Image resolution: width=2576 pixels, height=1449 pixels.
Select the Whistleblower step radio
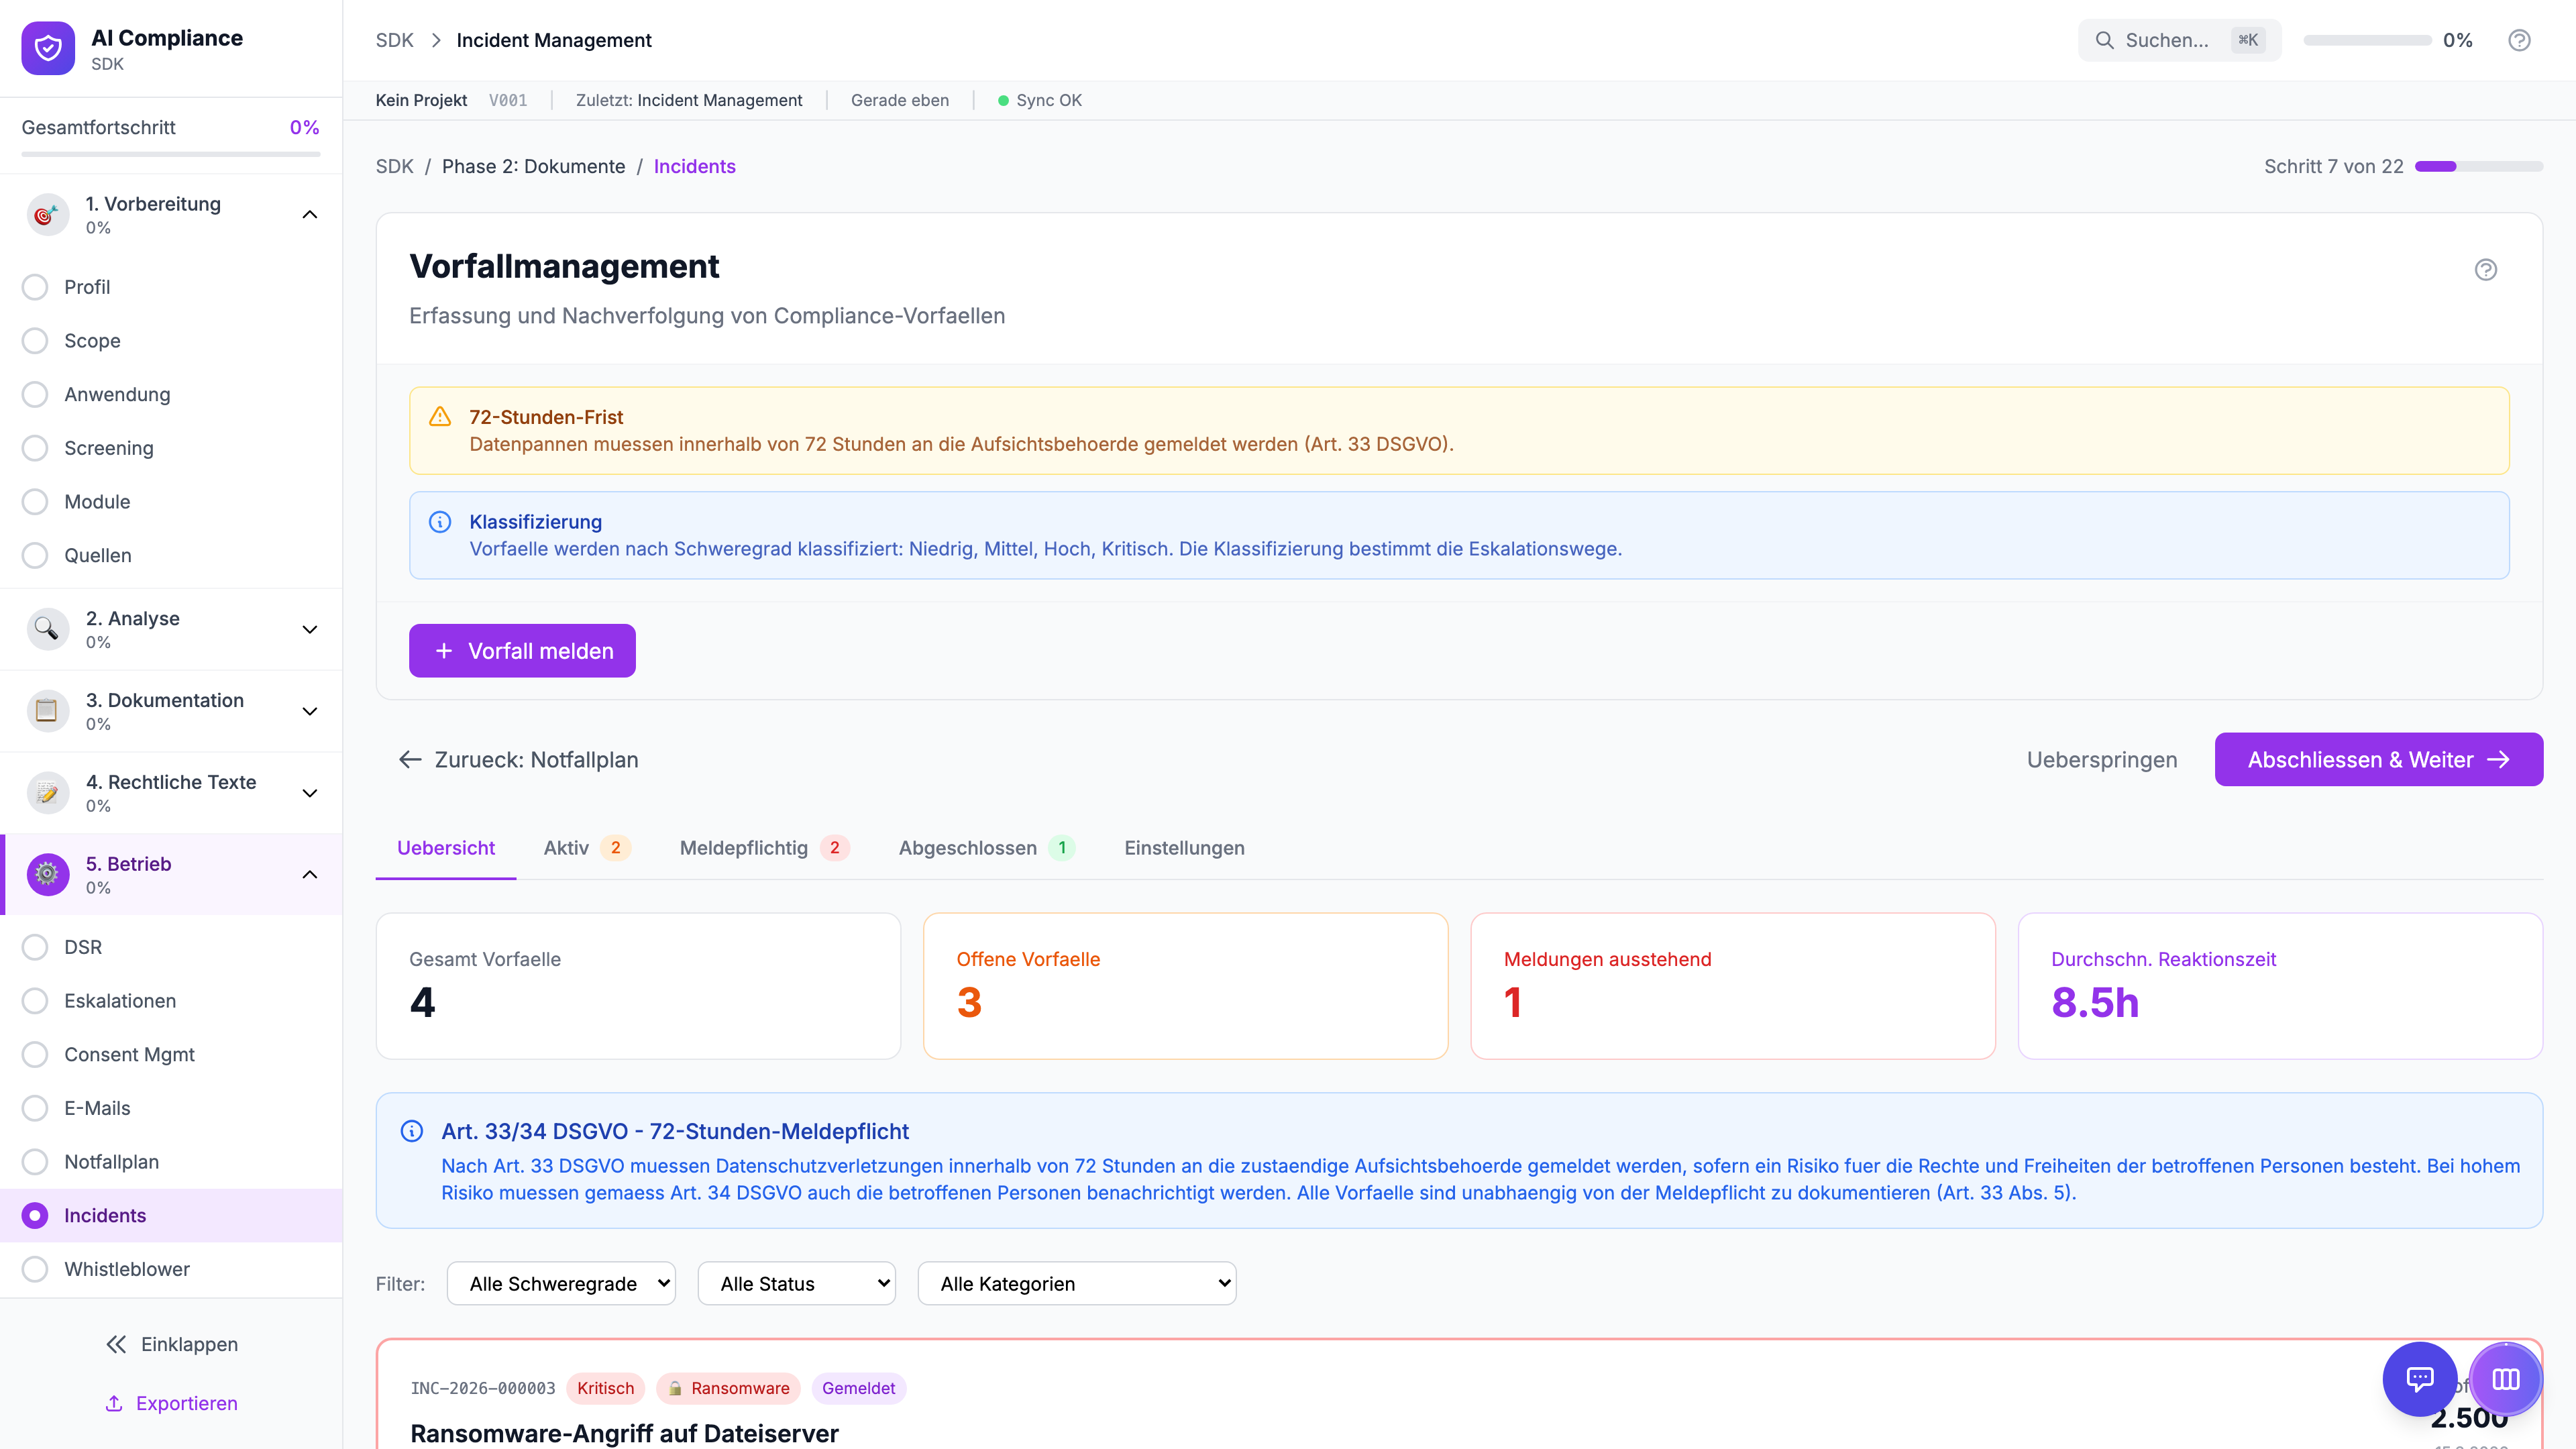click(35, 1269)
